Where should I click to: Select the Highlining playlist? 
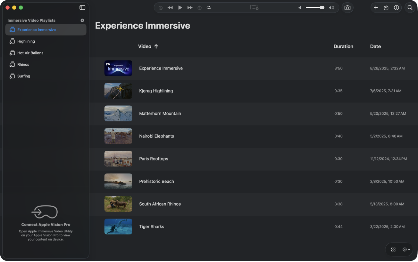[26, 41]
